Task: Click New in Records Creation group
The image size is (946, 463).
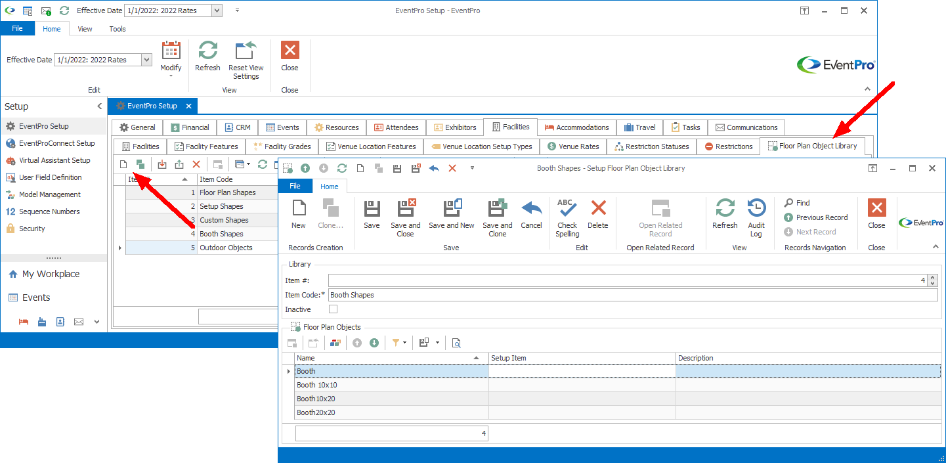Action: coord(299,214)
